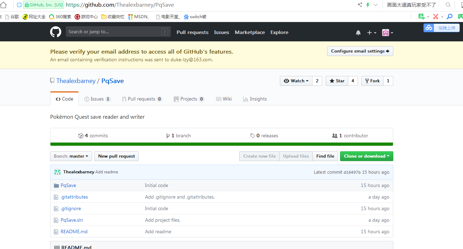Open the .gitattributes file

point(74,197)
